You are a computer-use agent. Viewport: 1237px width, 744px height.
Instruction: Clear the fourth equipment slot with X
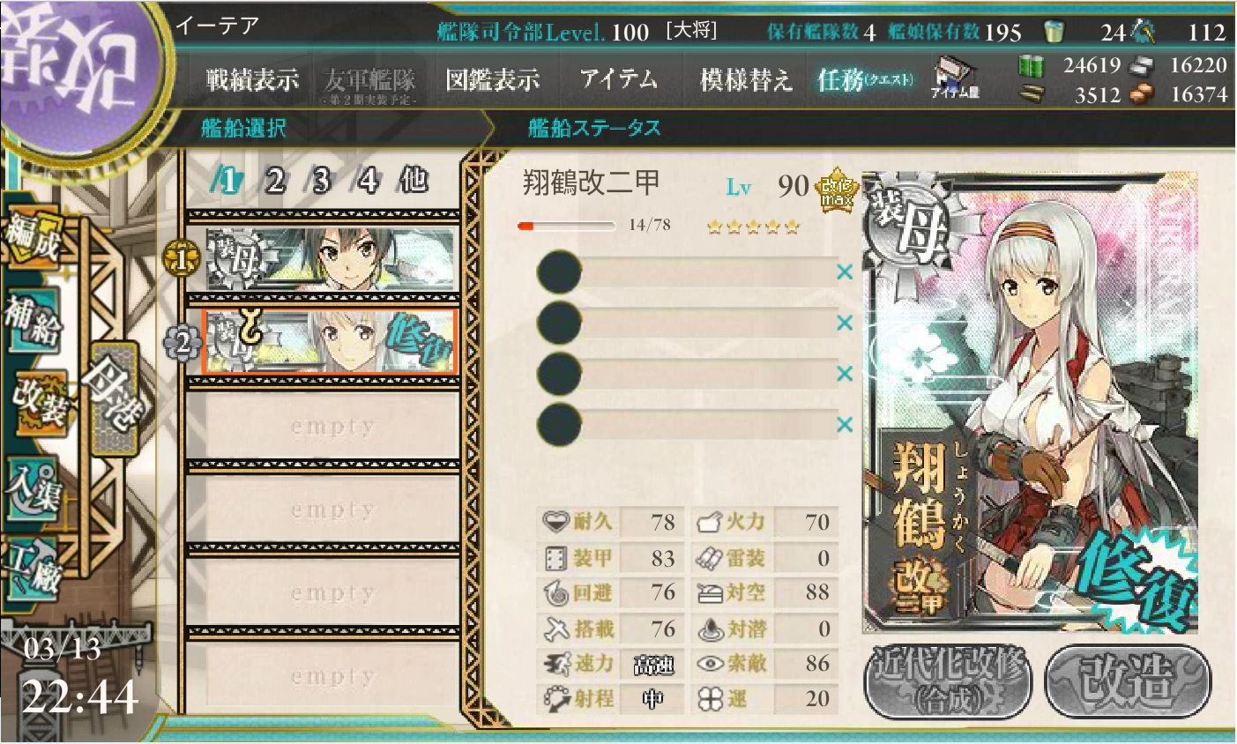[x=844, y=425]
